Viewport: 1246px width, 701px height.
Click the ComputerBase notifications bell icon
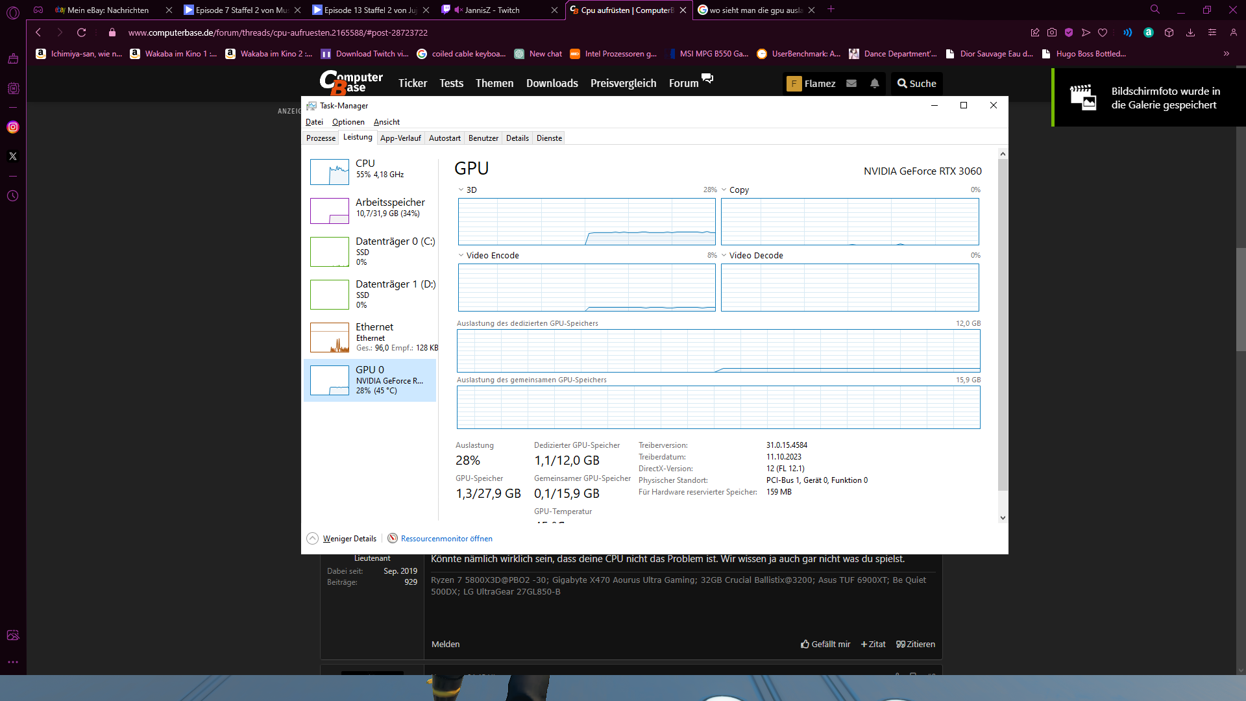click(x=875, y=84)
